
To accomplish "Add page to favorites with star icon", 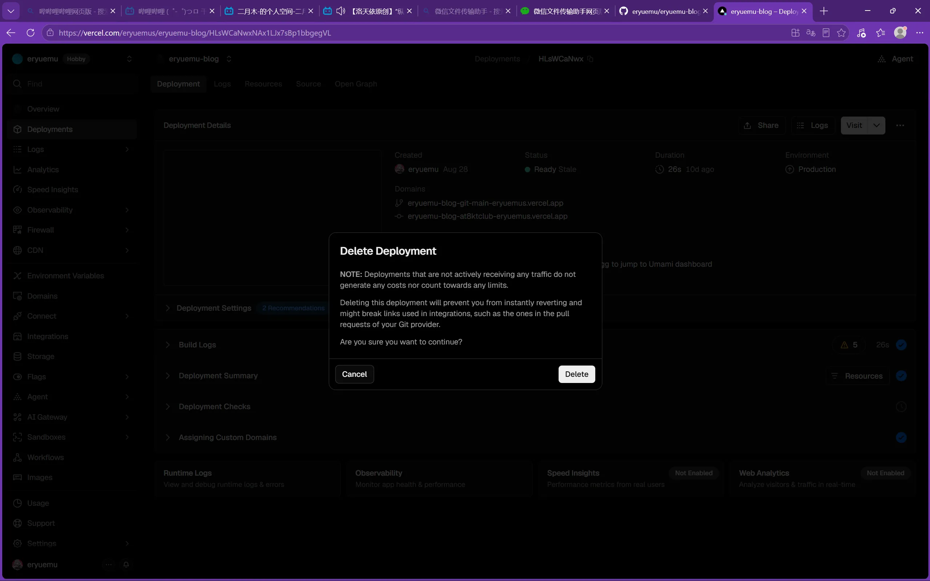I will [841, 33].
